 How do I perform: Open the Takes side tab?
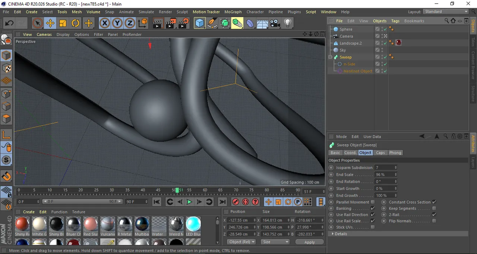(473, 42)
